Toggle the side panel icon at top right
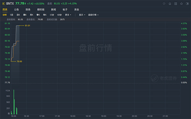The height and width of the screenshot is (119, 191). [x=187, y=4]
